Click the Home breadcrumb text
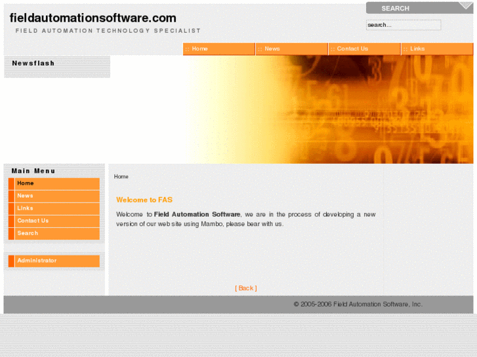The width and height of the screenshot is (477, 357). pyautogui.click(x=121, y=176)
